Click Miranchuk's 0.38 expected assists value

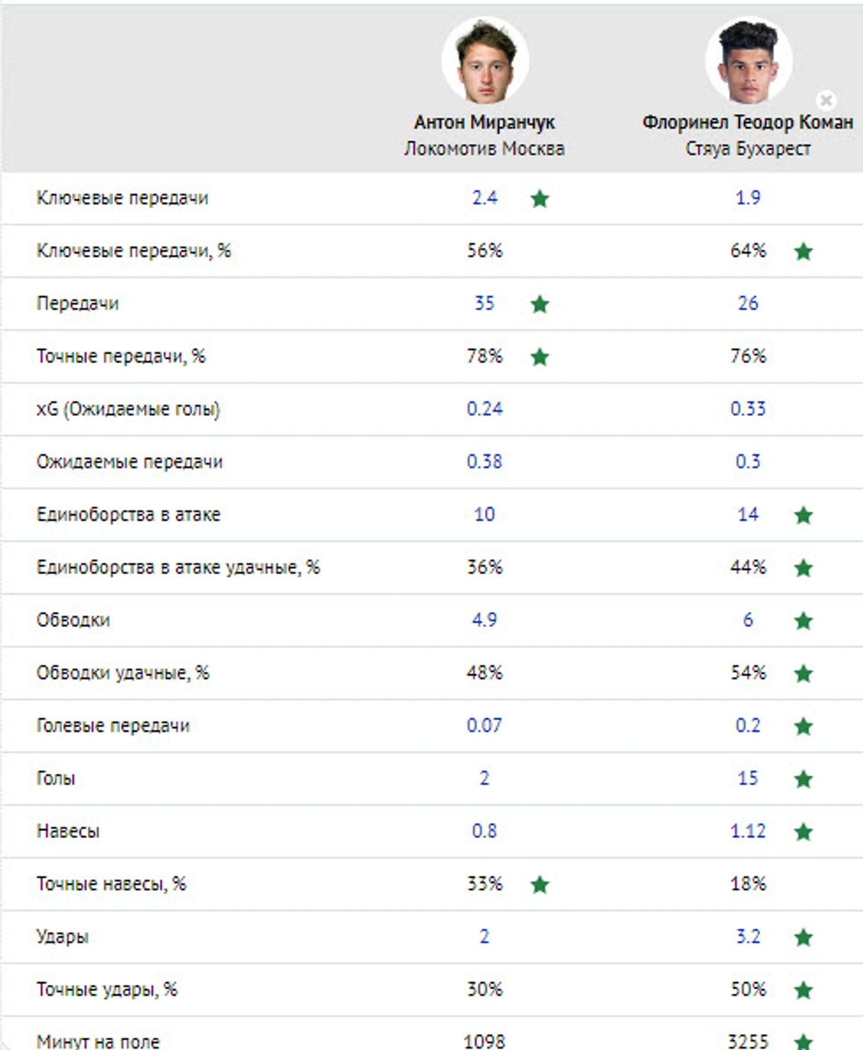click(484, 461)
